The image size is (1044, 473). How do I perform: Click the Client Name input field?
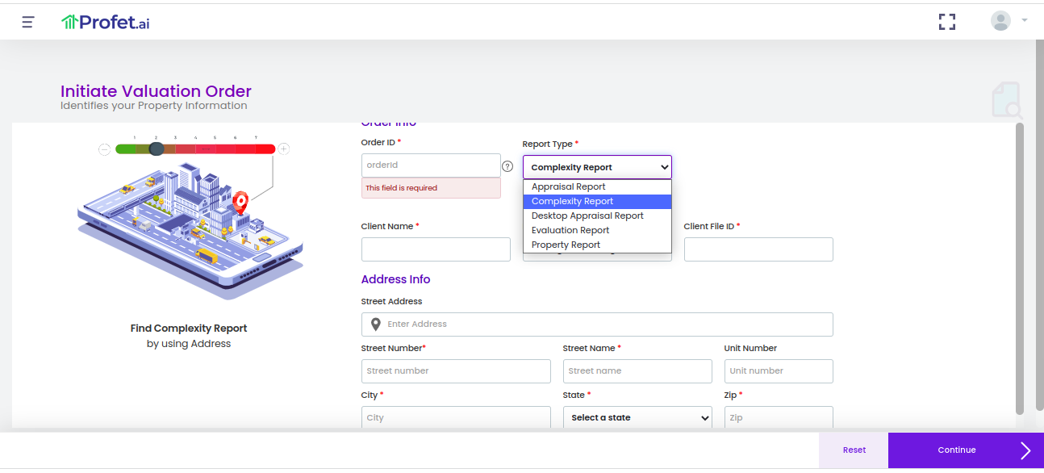point(436,249)
